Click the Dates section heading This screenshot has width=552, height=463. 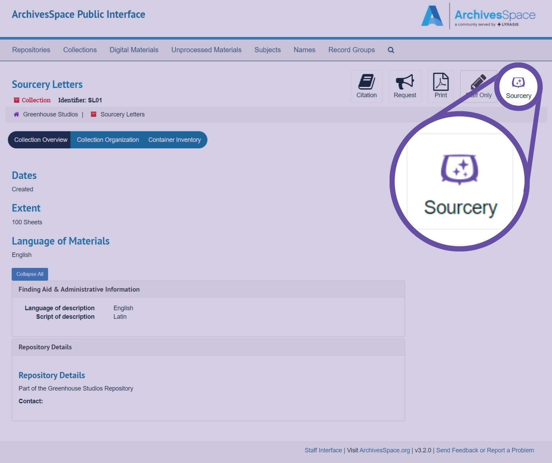click(x=24, y=175)
